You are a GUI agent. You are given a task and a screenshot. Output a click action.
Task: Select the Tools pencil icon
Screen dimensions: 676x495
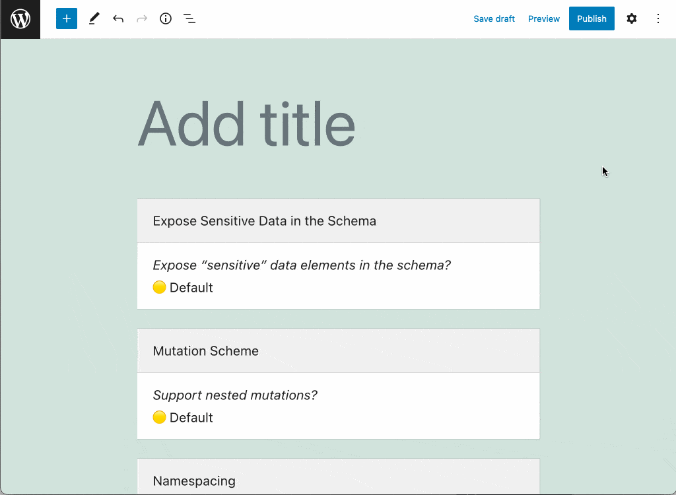pyautogui.click(x=94, y=18)
